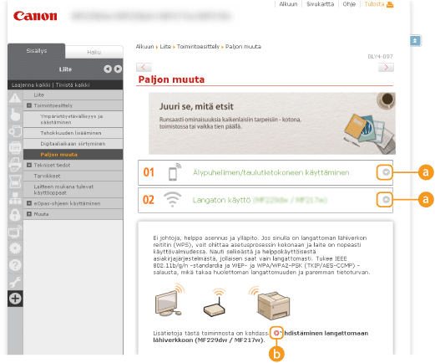Screen dimensions: 435x363
Task: Click the printer icon next to Tulosta
Action: click(x=390, y=4)
